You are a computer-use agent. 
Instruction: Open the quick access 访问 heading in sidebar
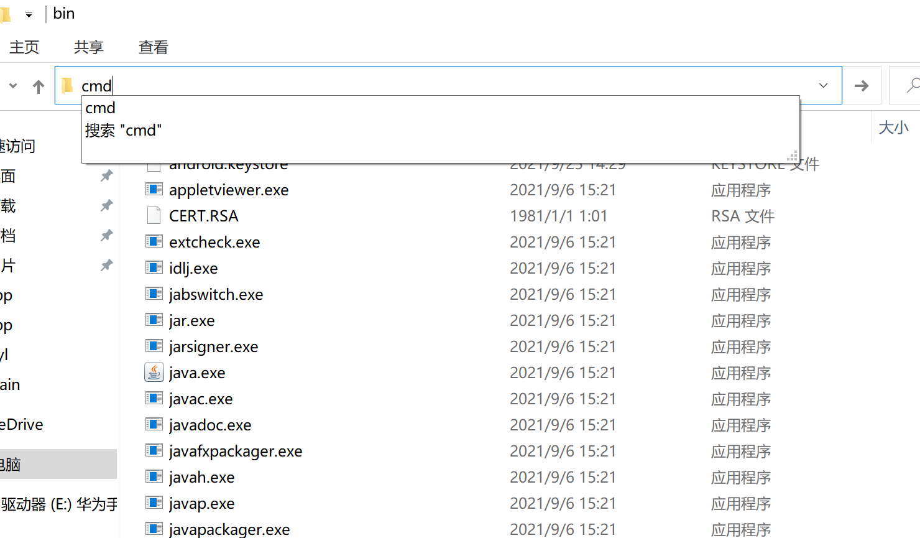(x=17, y=146)
